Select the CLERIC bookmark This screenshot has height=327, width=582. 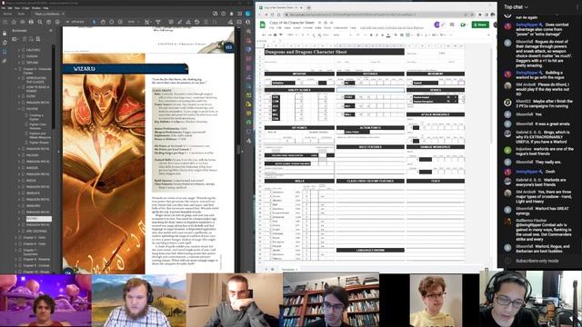click(31, 96)
